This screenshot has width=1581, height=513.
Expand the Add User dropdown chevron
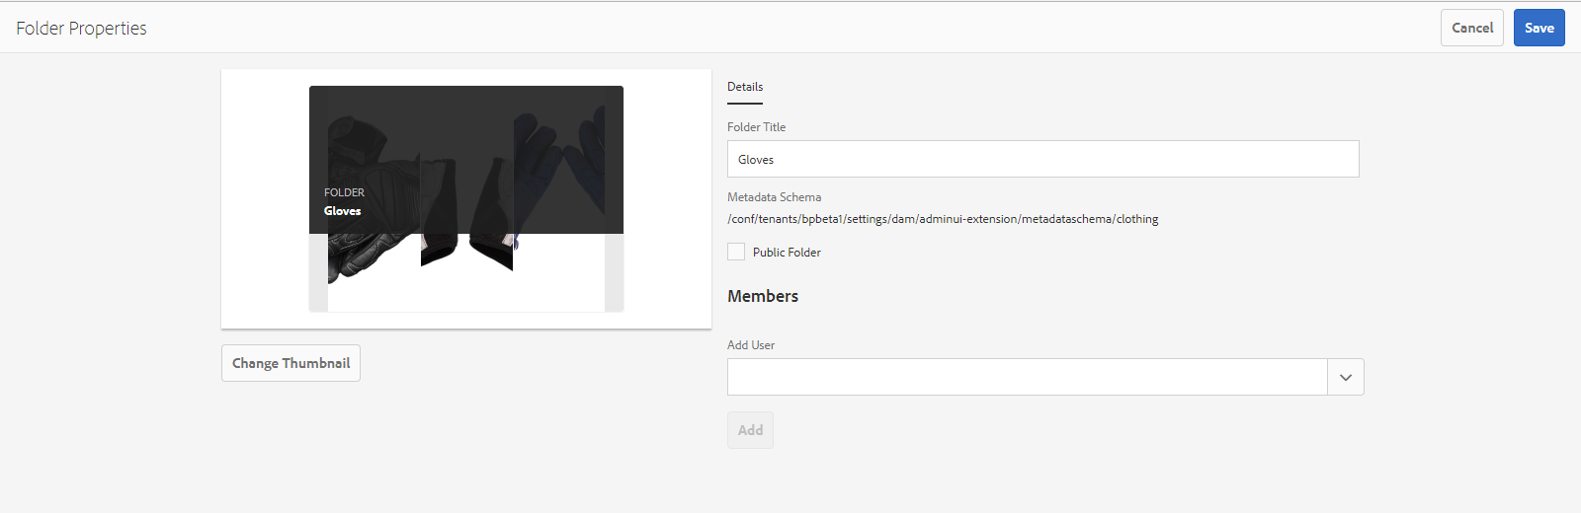(x=1346, y=377)
